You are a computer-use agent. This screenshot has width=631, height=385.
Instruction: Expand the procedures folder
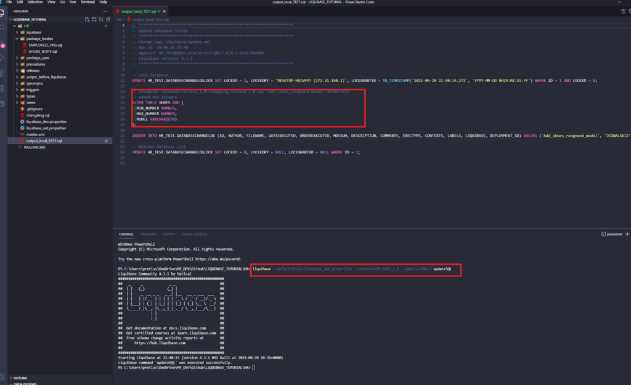60,64
